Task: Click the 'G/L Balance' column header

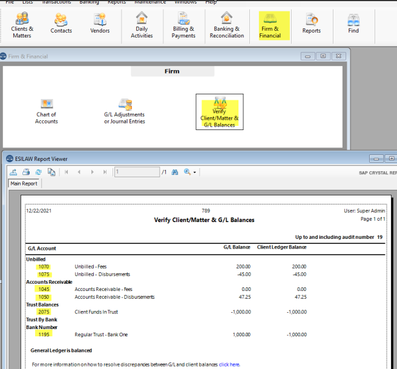Action: (237, 247)
